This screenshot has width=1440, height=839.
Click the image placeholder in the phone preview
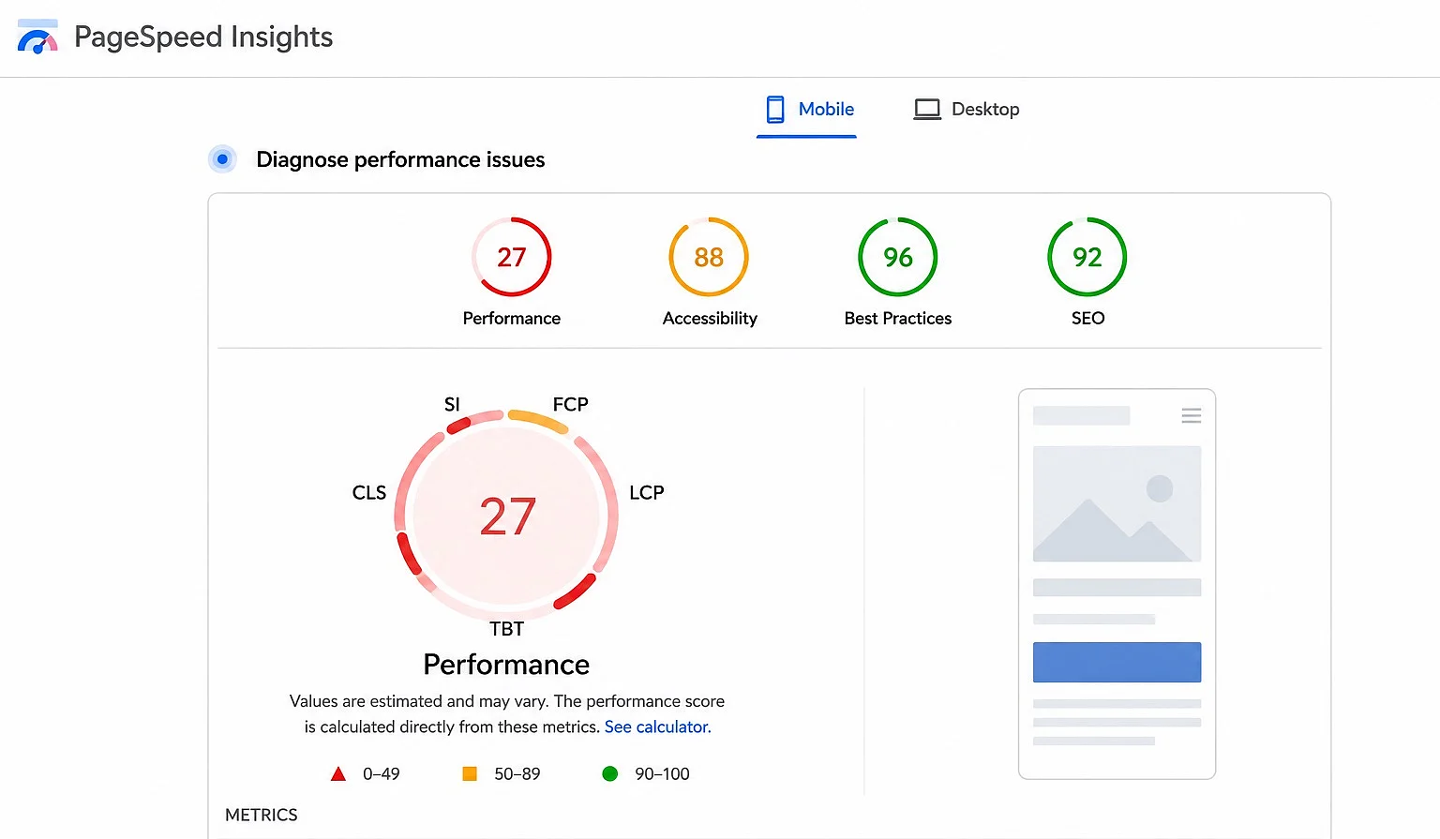pos(1117,503)
